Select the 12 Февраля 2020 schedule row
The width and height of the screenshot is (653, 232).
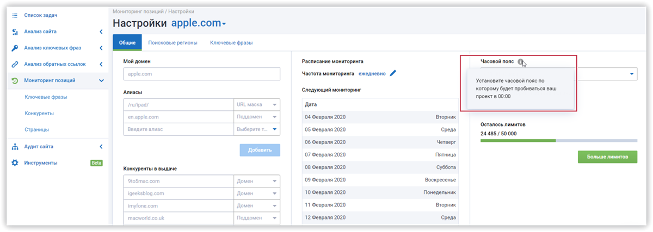click(380, 217)
